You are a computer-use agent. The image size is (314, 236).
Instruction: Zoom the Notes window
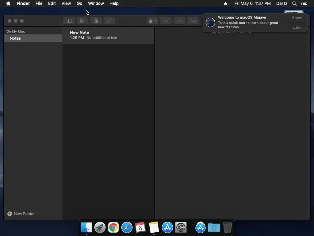click(x=22, y=21)
